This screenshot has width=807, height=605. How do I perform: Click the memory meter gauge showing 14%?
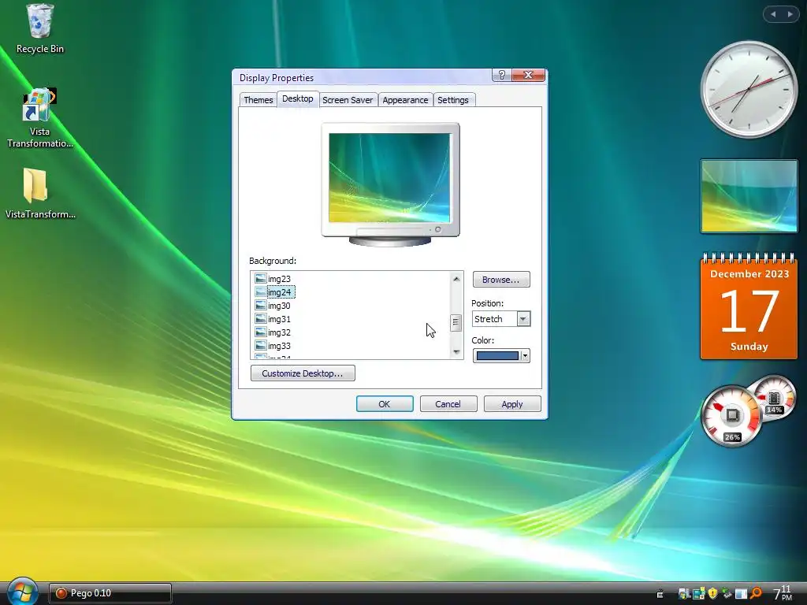775,399
